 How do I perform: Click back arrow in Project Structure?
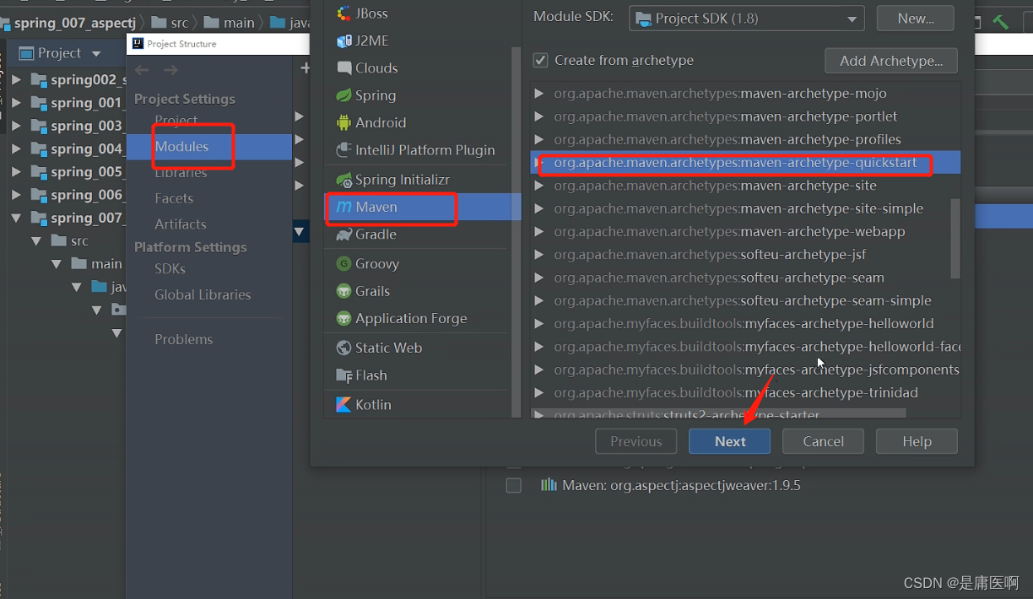142,70
